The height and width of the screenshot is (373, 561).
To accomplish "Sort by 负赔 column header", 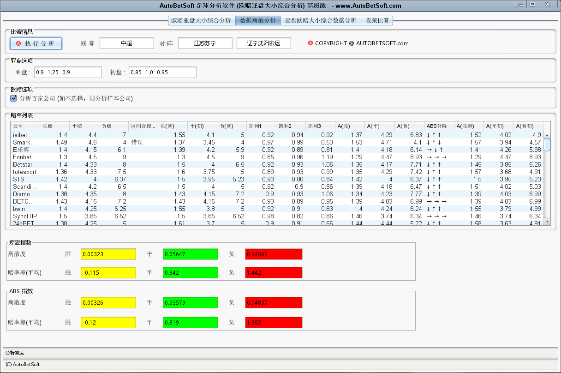I will pyautogui.click(x=113, y=126).
